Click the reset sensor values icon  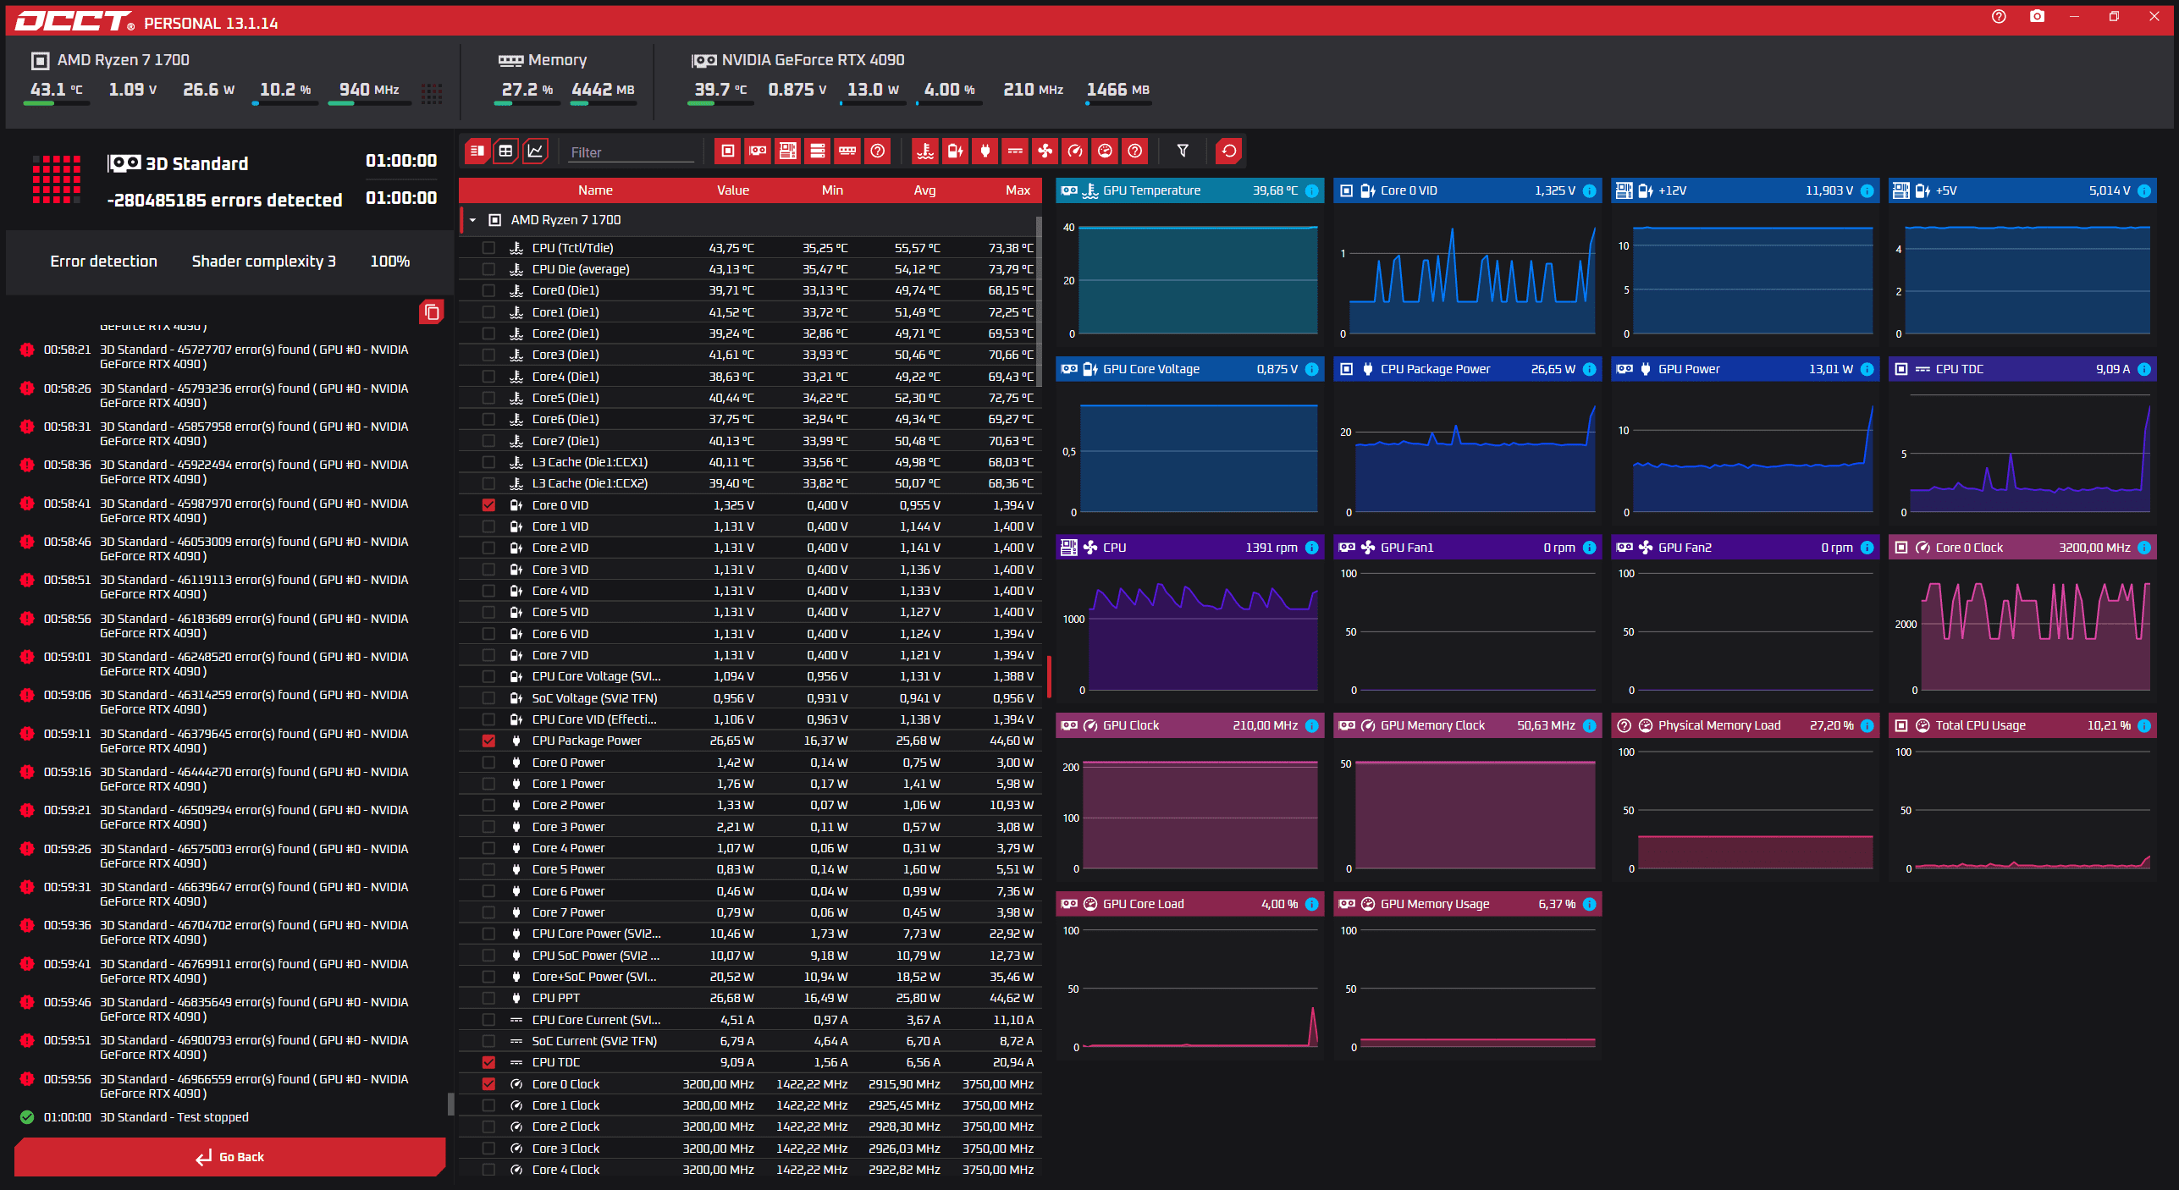tap(1228, 152)
